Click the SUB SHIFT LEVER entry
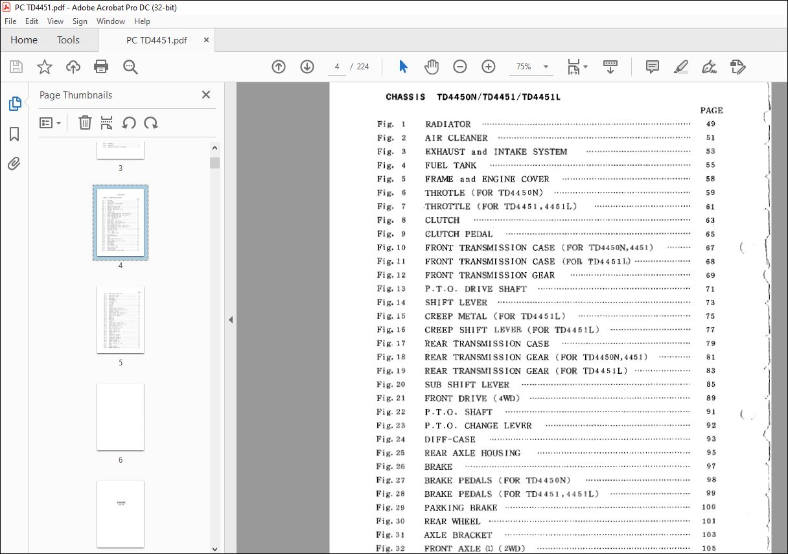Viewport: 788px width, 554px height. [x=467, y=384]
